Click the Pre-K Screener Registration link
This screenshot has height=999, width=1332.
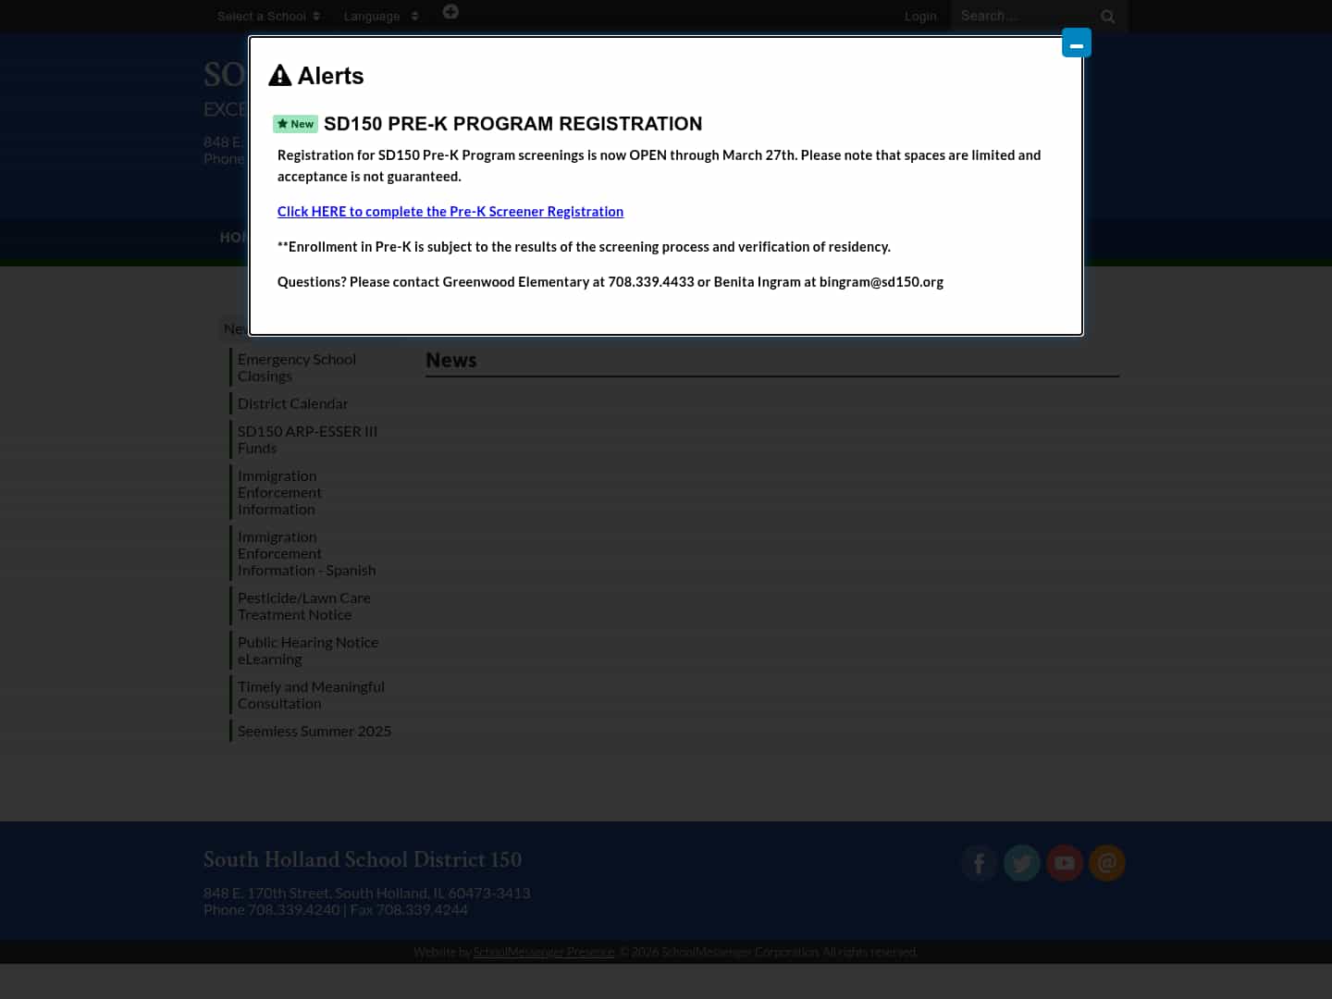click(450, 211)
